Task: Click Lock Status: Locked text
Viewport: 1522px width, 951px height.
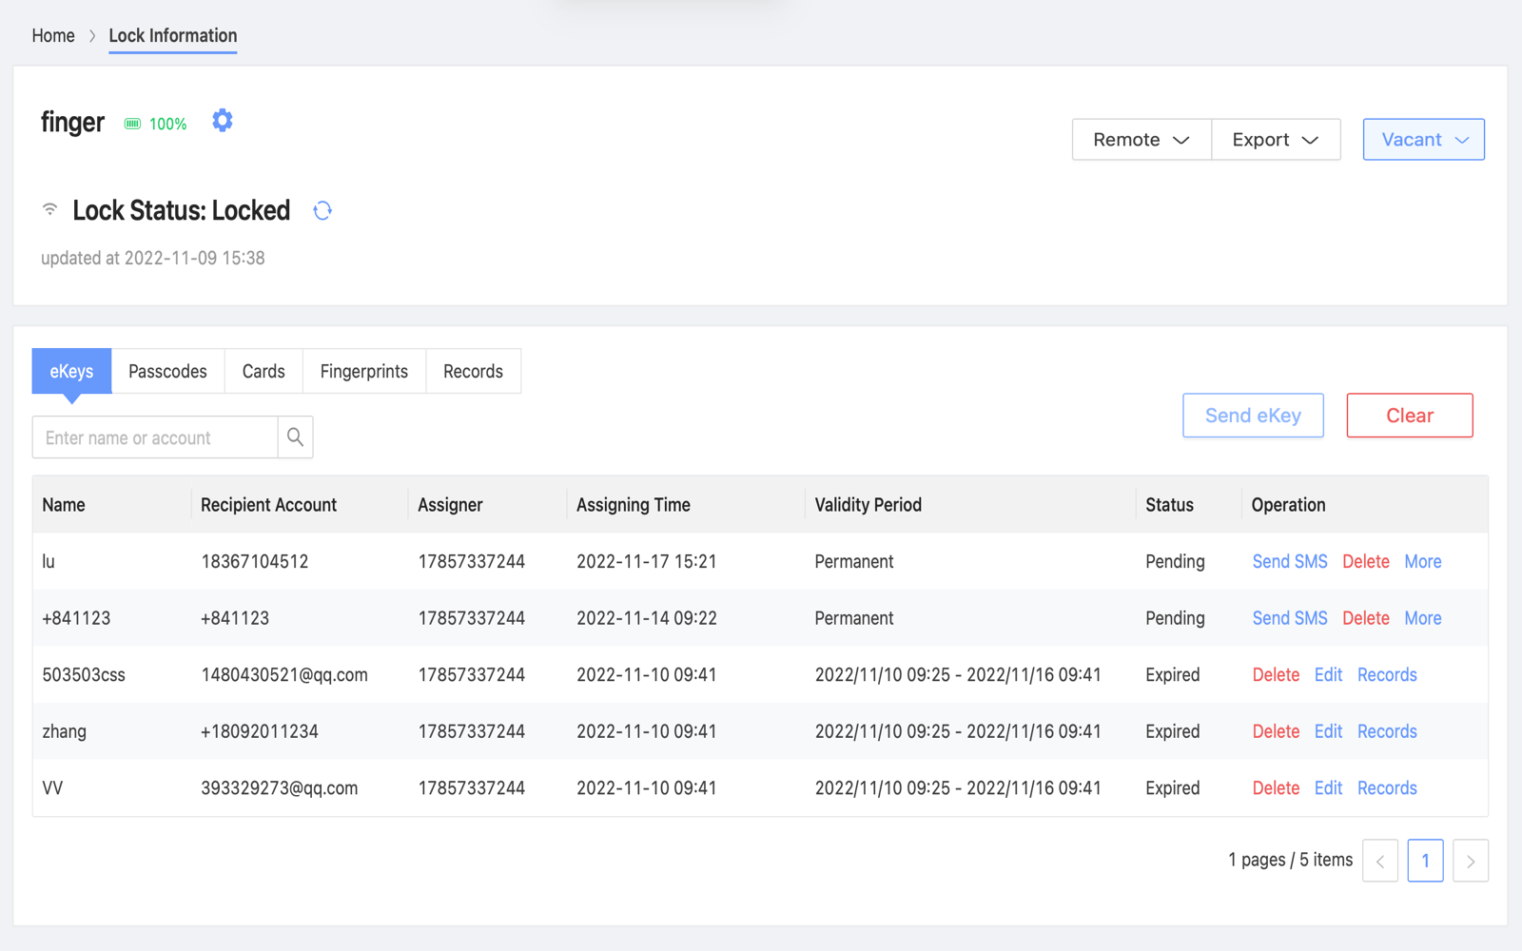Action: coord(182,210)
